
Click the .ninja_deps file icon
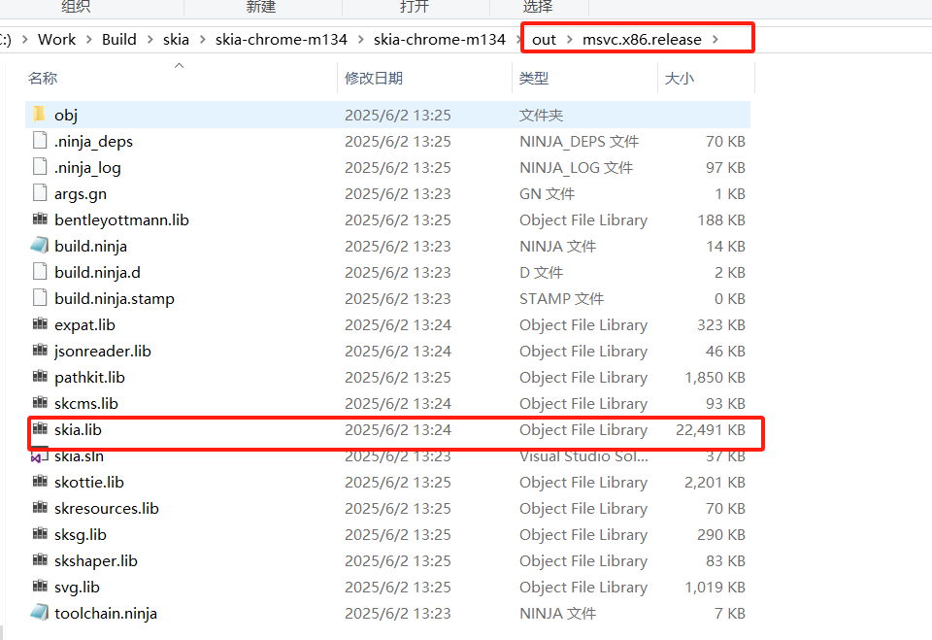[39, 141]
